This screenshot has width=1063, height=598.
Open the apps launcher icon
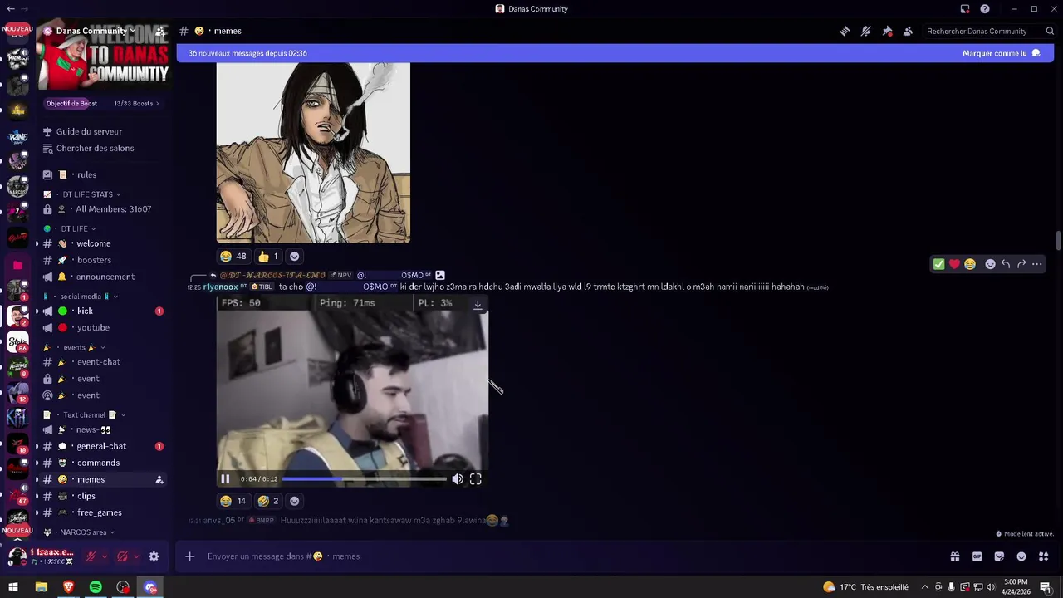click(x=1044, y=556)
